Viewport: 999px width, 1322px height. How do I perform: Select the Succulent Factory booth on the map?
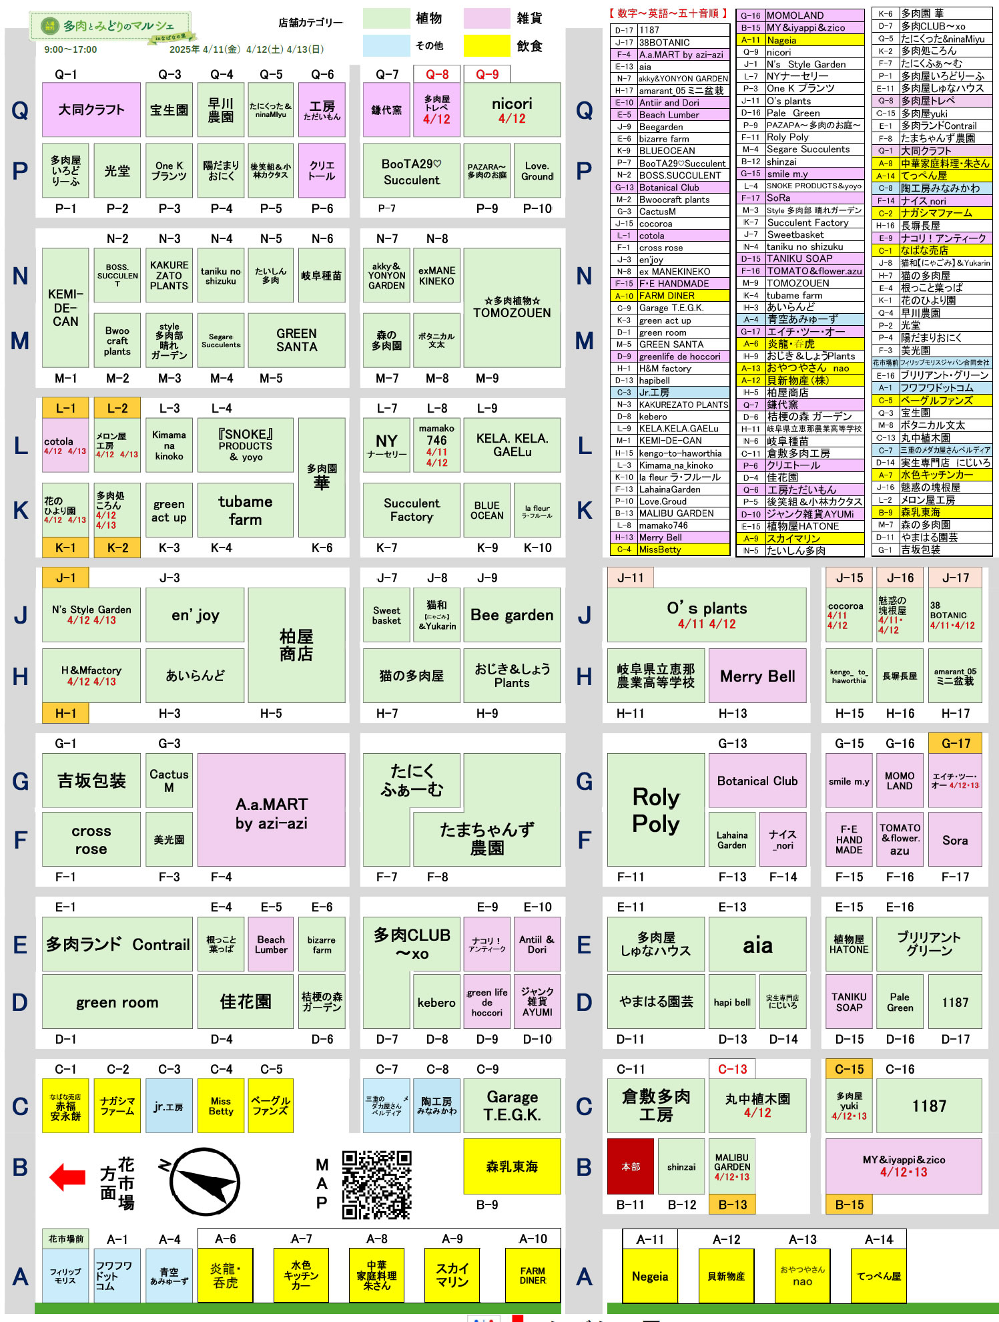pos(412,510)
